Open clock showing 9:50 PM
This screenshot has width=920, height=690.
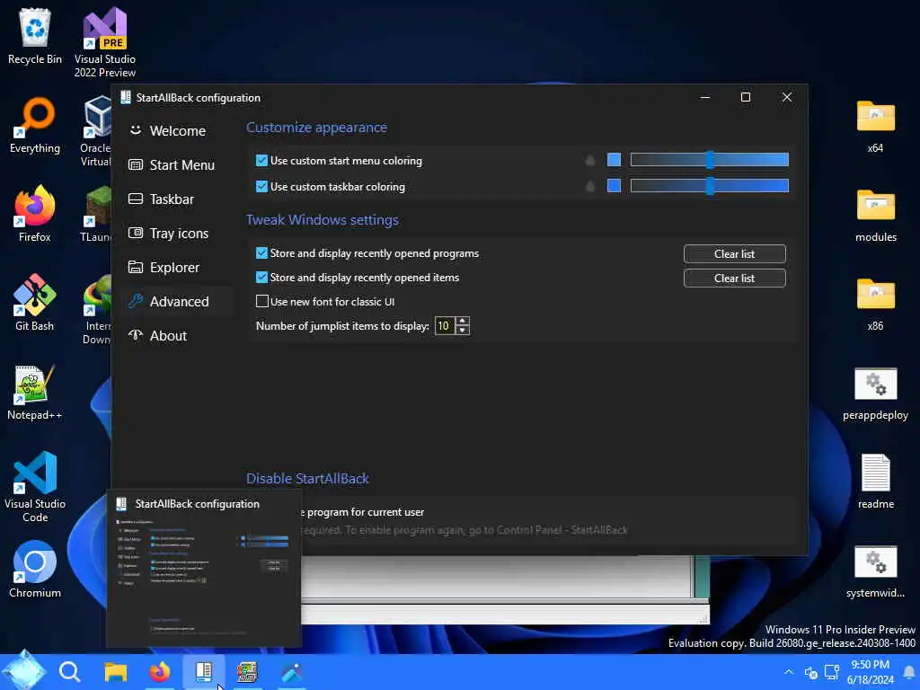click(870, 672)
